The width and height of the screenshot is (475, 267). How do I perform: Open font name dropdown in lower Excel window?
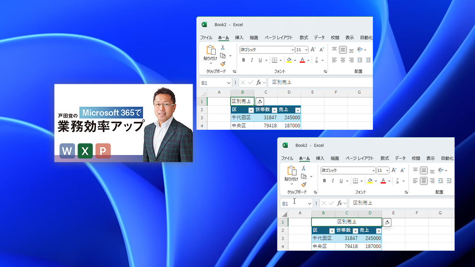[x=373, y=171]
